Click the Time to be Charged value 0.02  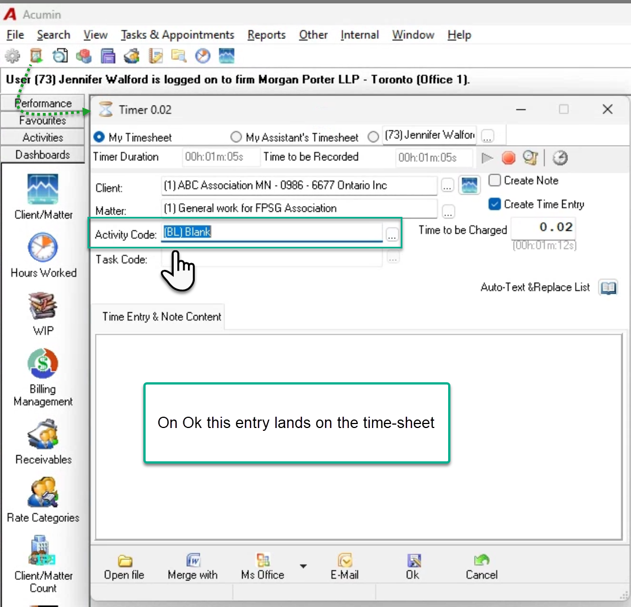(544, 228)
